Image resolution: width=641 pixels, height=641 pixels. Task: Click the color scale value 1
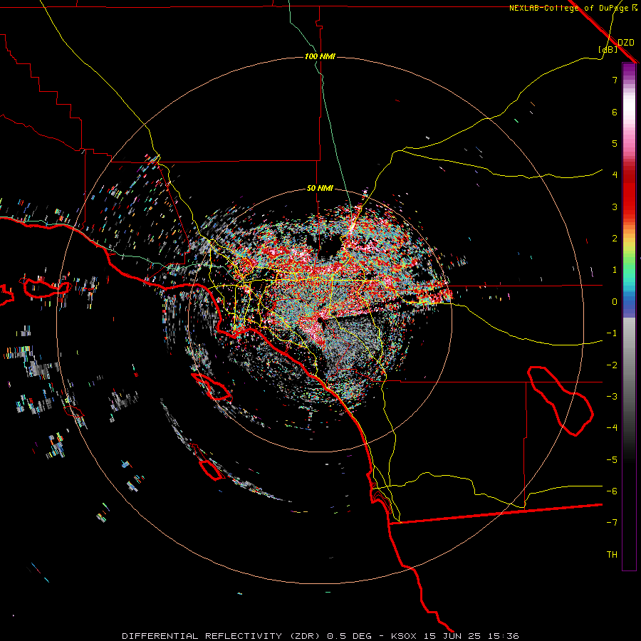click(x=615, y=270)
